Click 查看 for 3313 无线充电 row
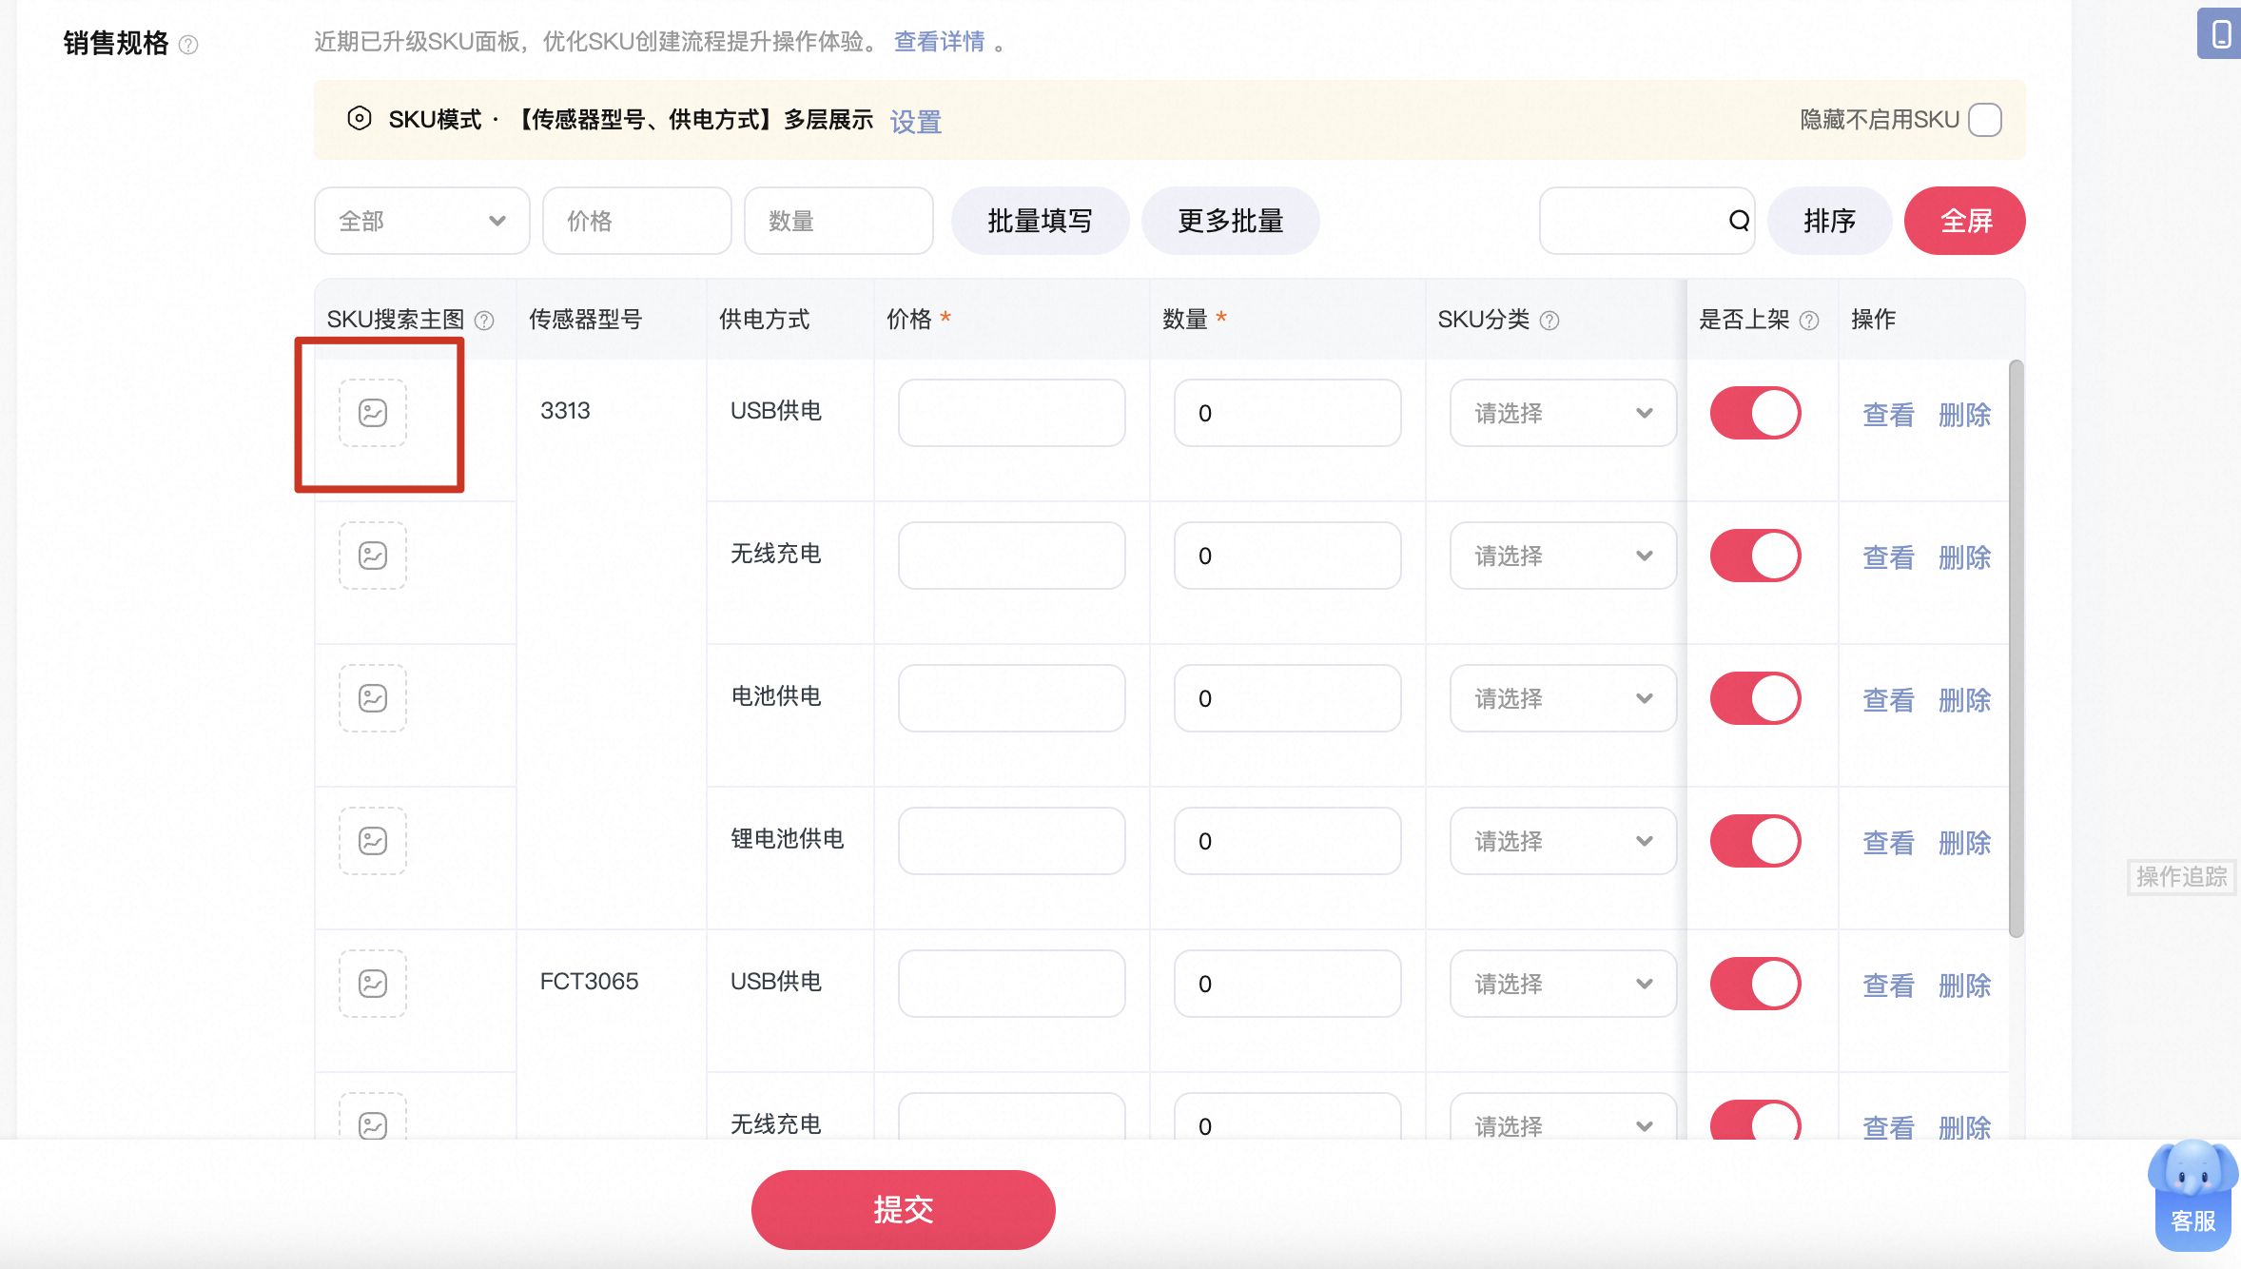 (1888, 557)
